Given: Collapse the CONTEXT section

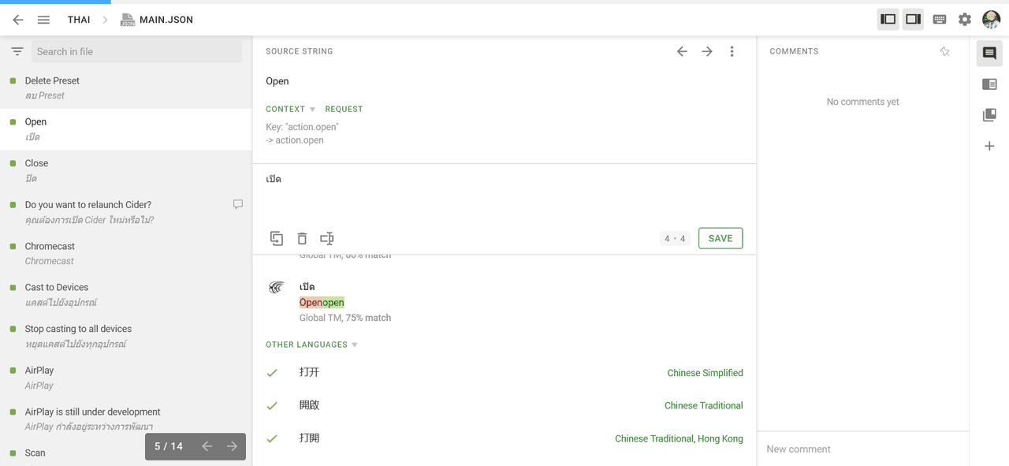Looking at the screenshot, I should pyautogui.click(x=290, y=110).
